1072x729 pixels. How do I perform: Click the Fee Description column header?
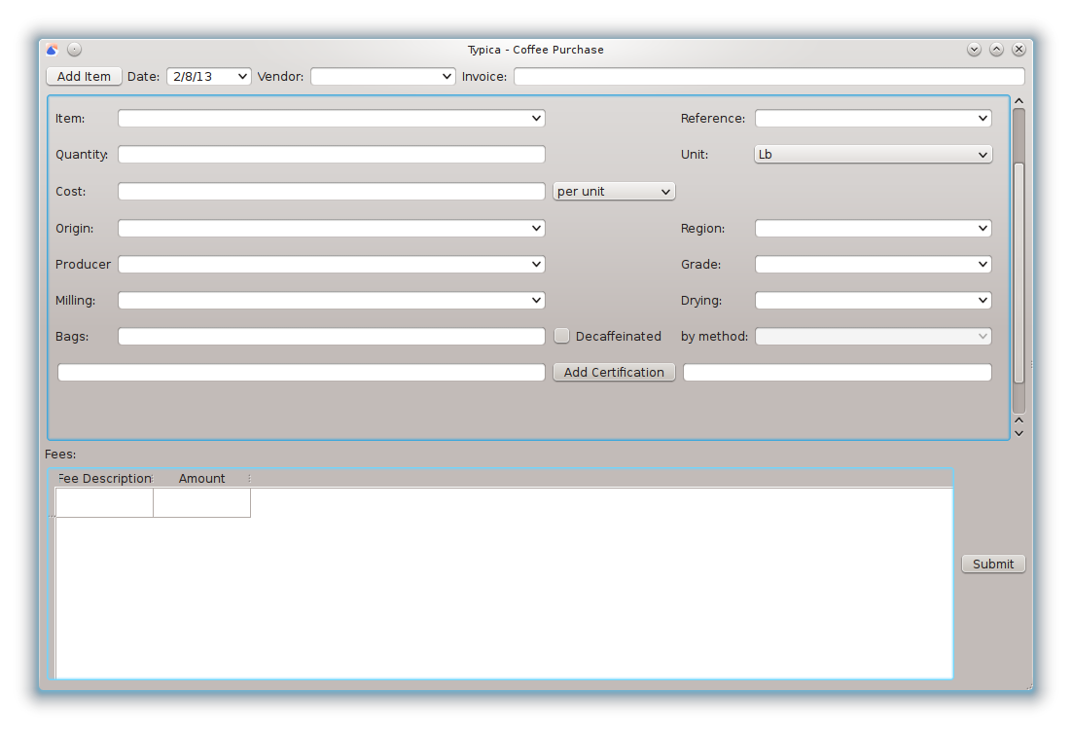point(105,479)
